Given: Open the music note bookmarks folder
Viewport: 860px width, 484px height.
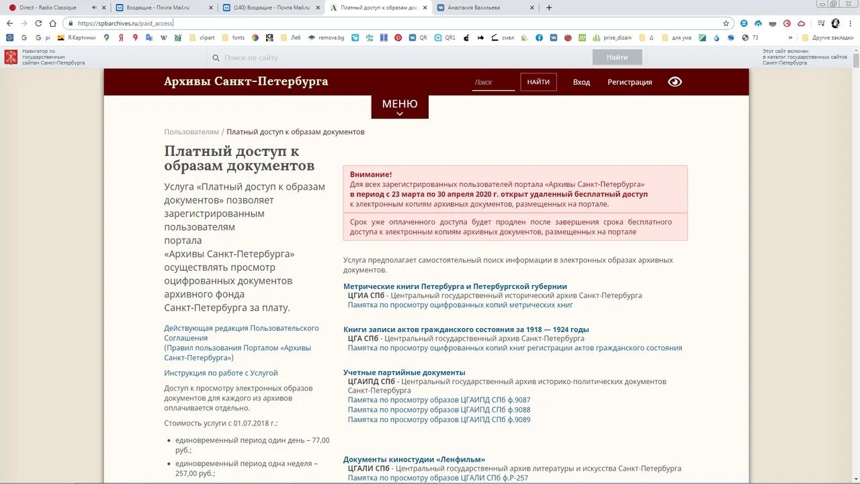Looking at the screenshot, I should pyautogui.click(x=646, y=38).
